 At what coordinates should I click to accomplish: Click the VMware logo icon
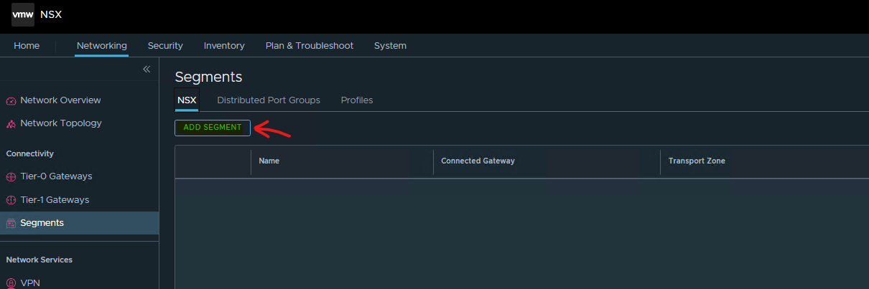pyautogui.click(x=22, y=14)
